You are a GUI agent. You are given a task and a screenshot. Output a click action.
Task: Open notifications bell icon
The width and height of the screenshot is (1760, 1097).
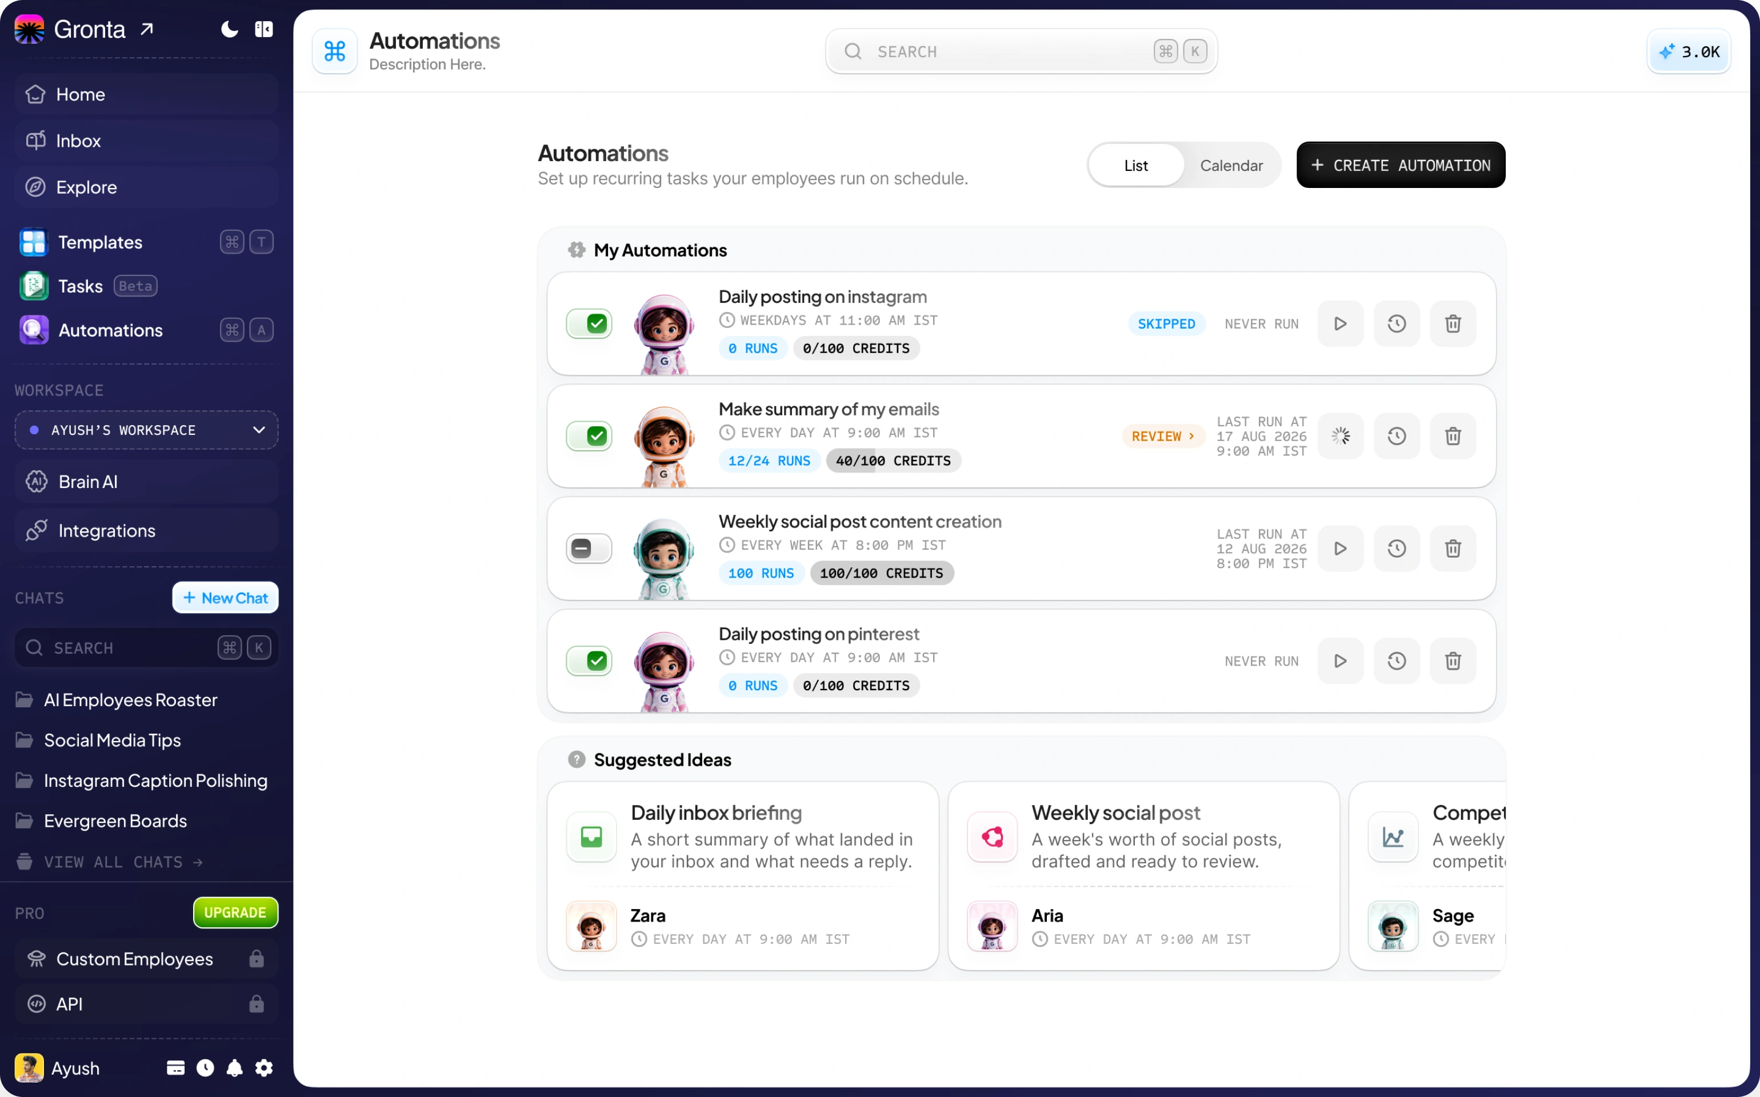point(234,1068)
